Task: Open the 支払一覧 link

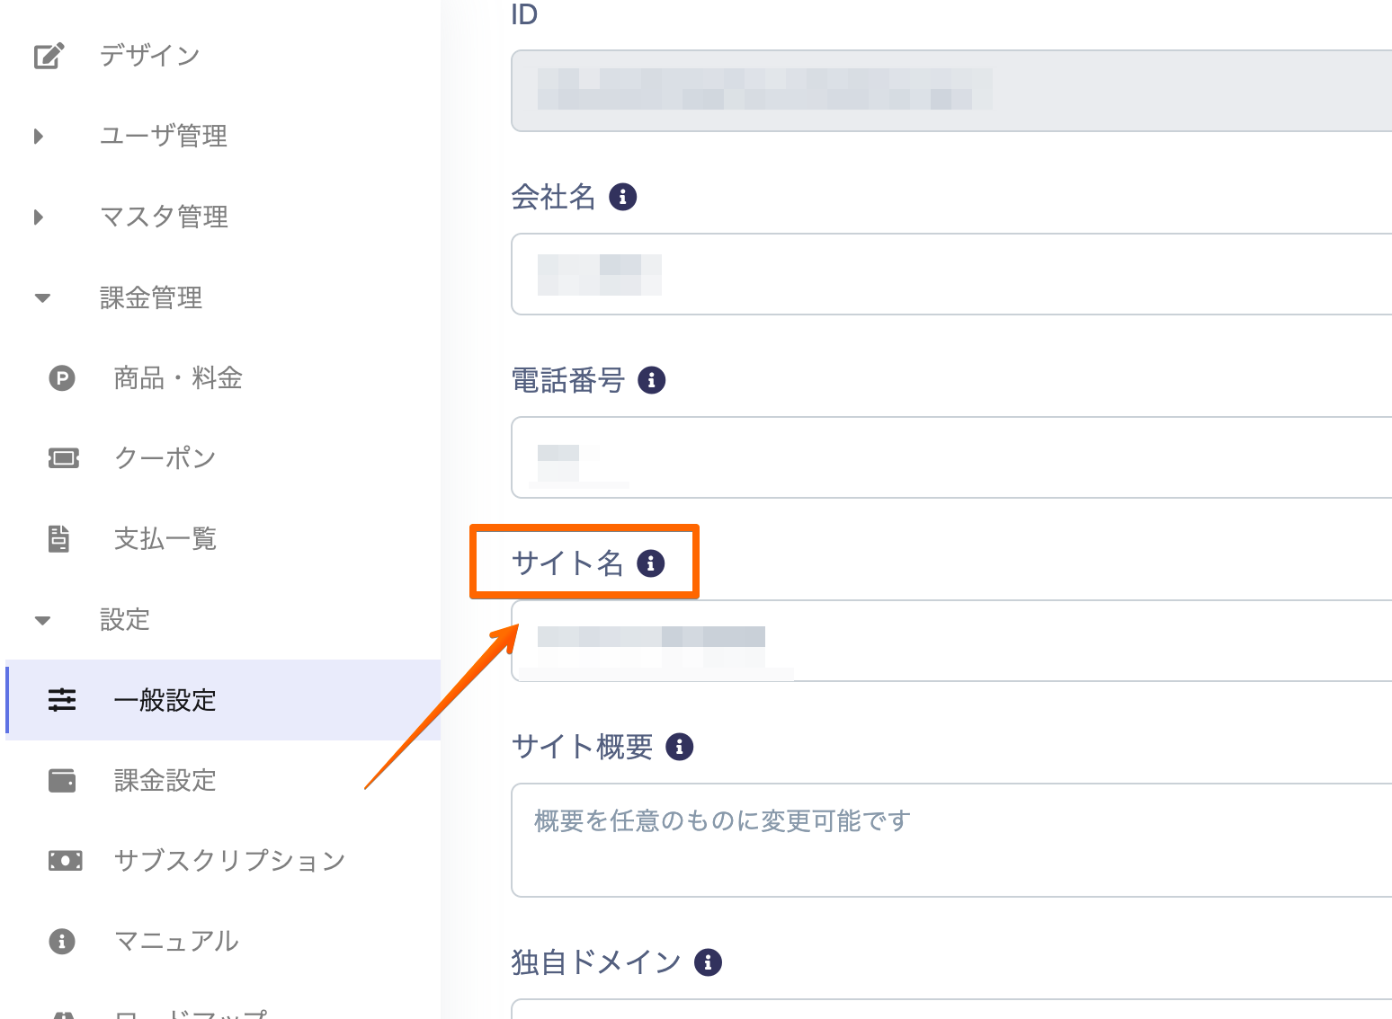Action: tap(165, 539)
